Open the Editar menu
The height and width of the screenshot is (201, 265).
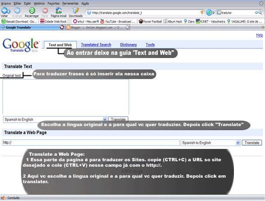pos(17,3)
